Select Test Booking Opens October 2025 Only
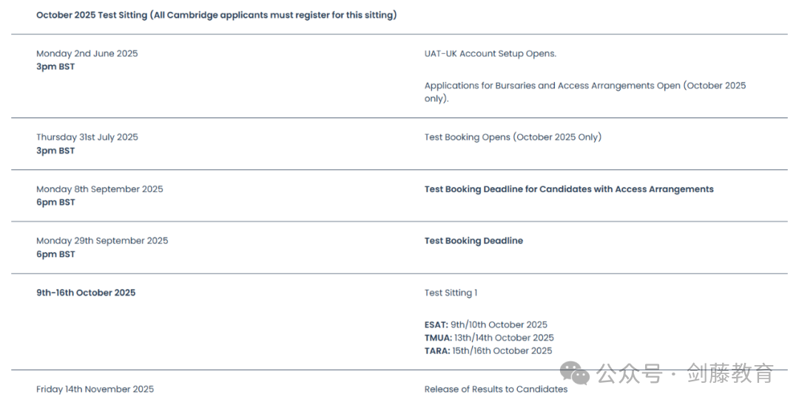 (513, 137)
